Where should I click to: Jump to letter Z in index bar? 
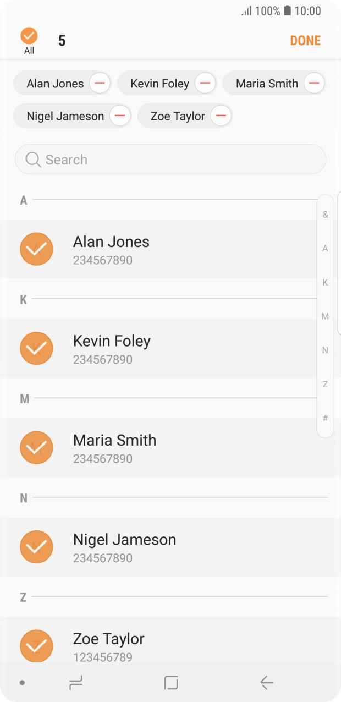pyautogui.click(x=325, y=384)
